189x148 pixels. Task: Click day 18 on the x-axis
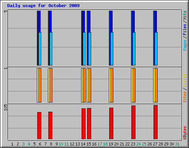(105, 144)
